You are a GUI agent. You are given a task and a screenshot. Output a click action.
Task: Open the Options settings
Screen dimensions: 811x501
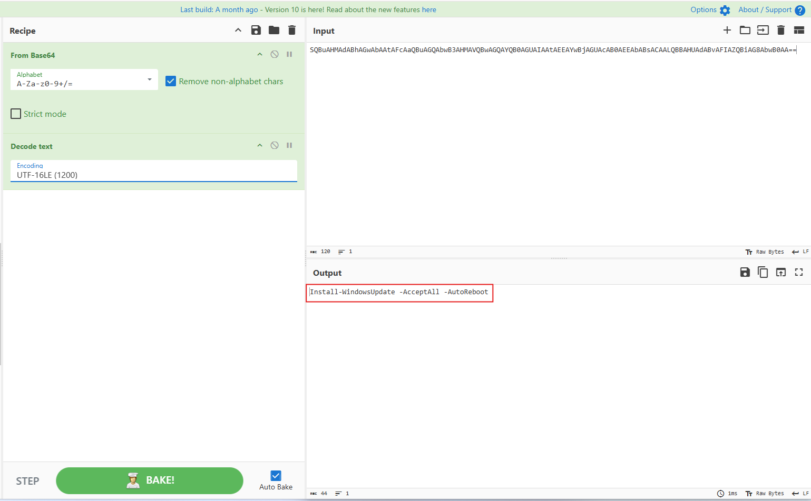(710, 10)
